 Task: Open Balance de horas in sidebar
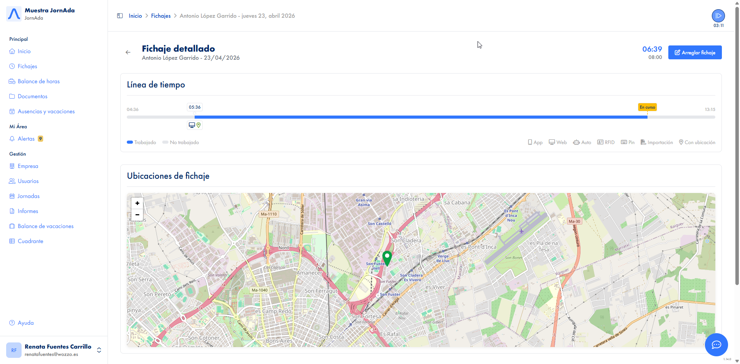coord(39,81)
